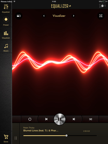Viewport: 108px width, 144px height.
Task: Click the 11:05 clock in status bar
Action: pos(54,1)
